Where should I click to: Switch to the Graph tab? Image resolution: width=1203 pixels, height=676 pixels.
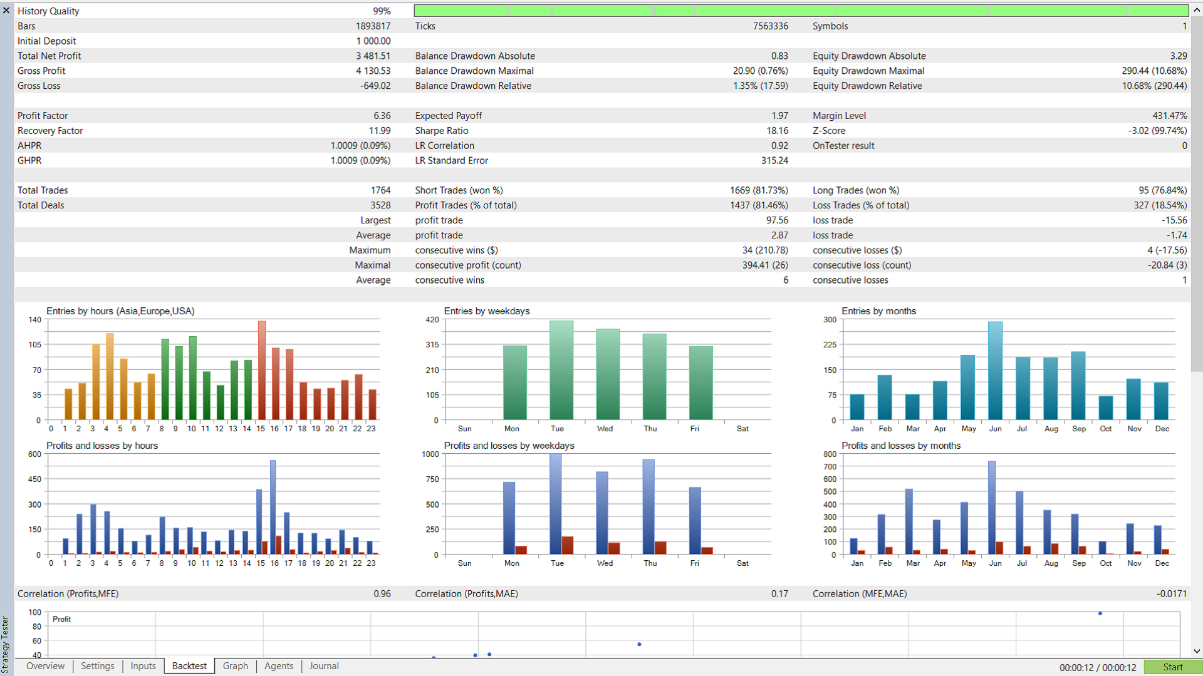point(236,666)
